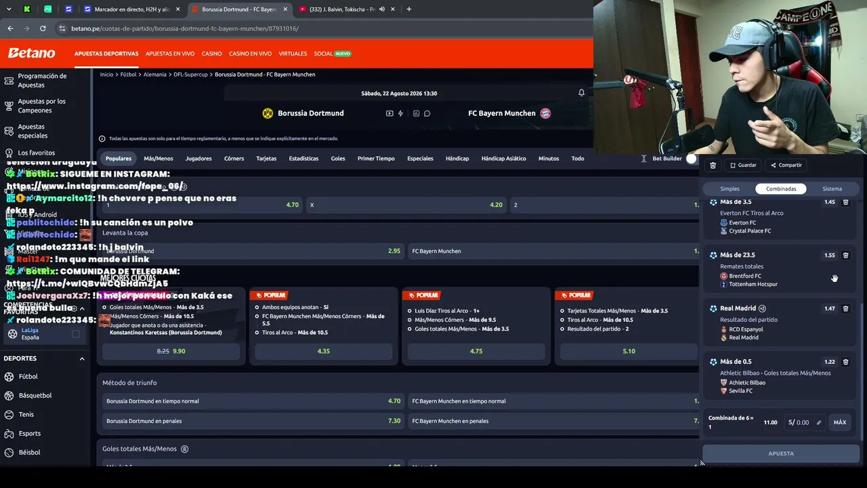The width and height of the screenshot is (867, 488).
Task: Remove the Everton FC Más de 3.5 selection
Action: tap(845, 202)
